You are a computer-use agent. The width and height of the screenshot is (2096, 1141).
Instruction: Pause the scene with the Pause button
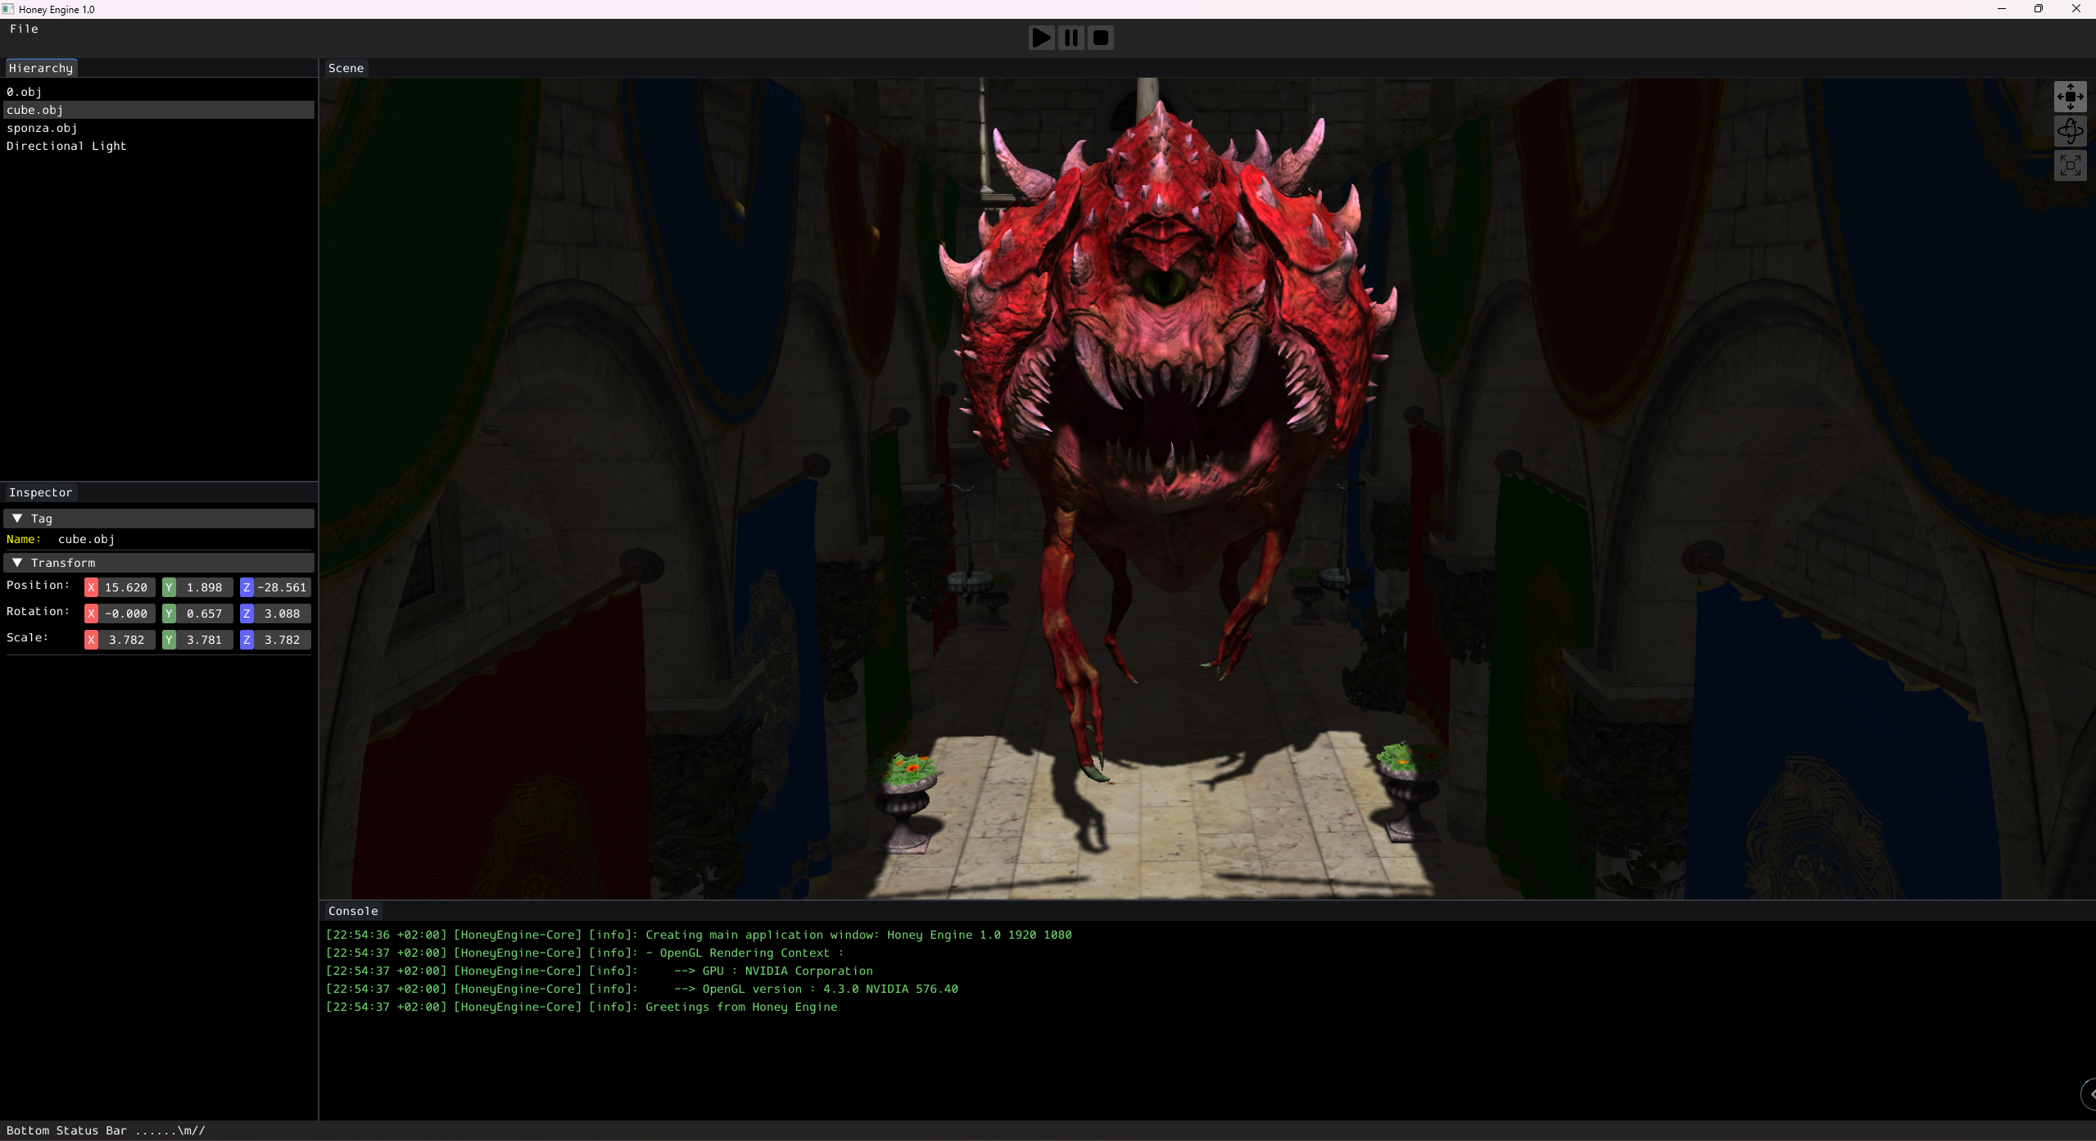(1071, 38)
